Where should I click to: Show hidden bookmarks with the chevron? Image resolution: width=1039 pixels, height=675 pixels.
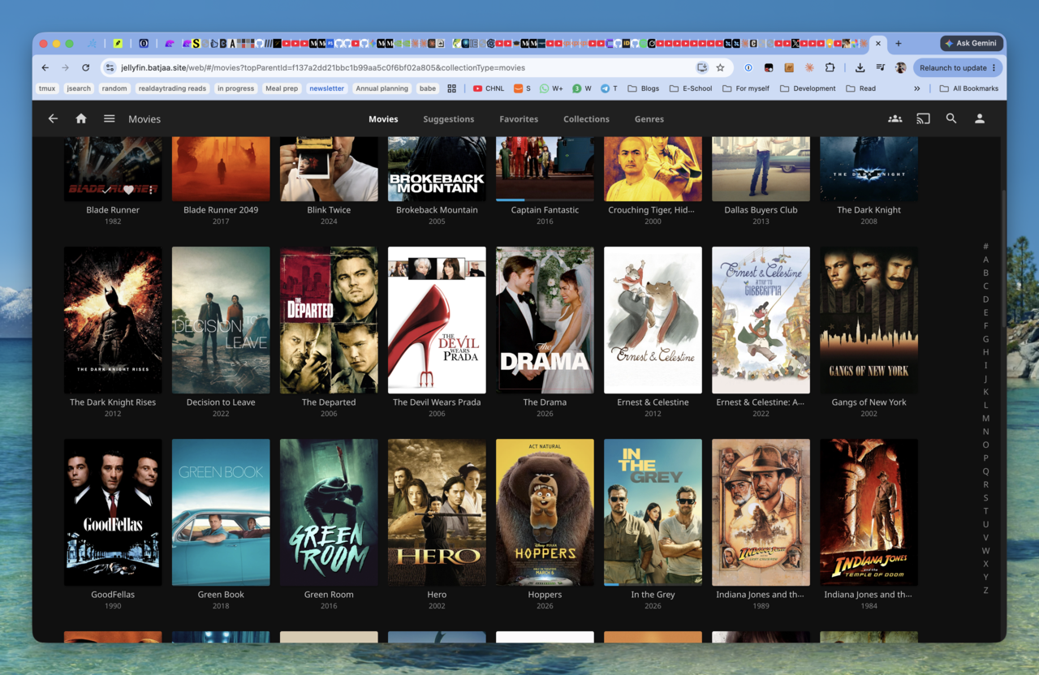pyautogui.click(x=917, y=88)
